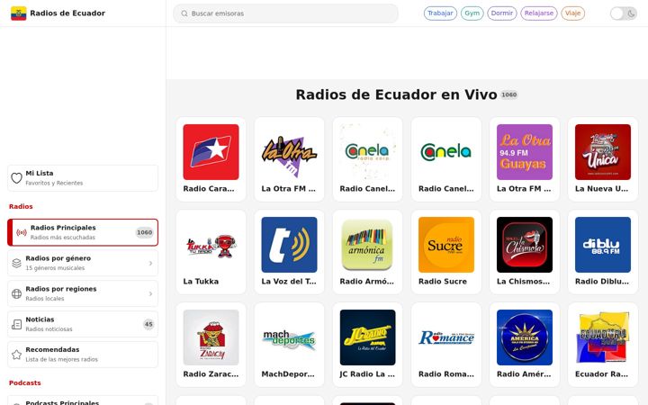Open La Otra FM purple triangle logo
648x405 pixels.
(289, 152)
